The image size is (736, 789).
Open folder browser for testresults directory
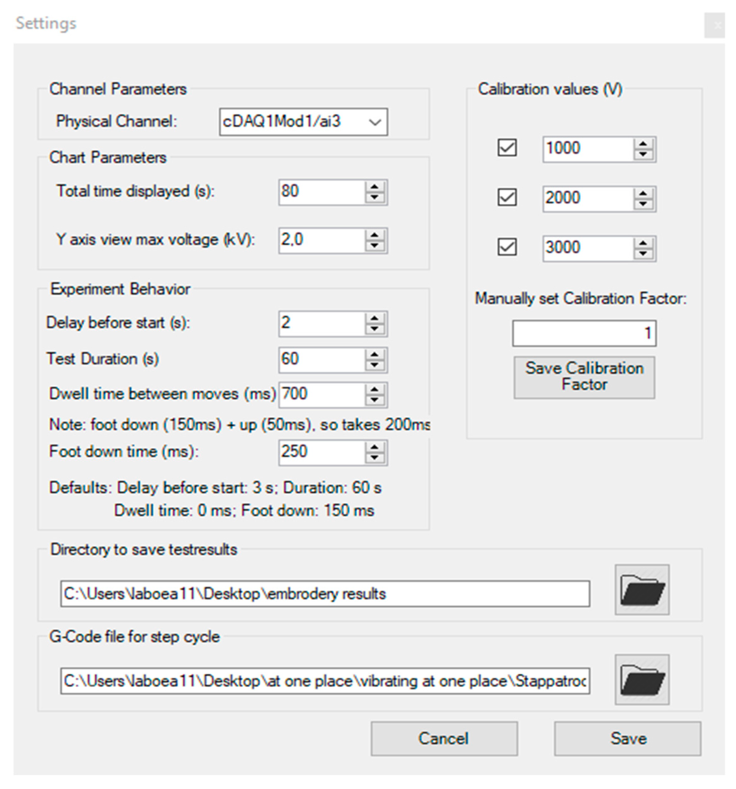coord(641,589)
